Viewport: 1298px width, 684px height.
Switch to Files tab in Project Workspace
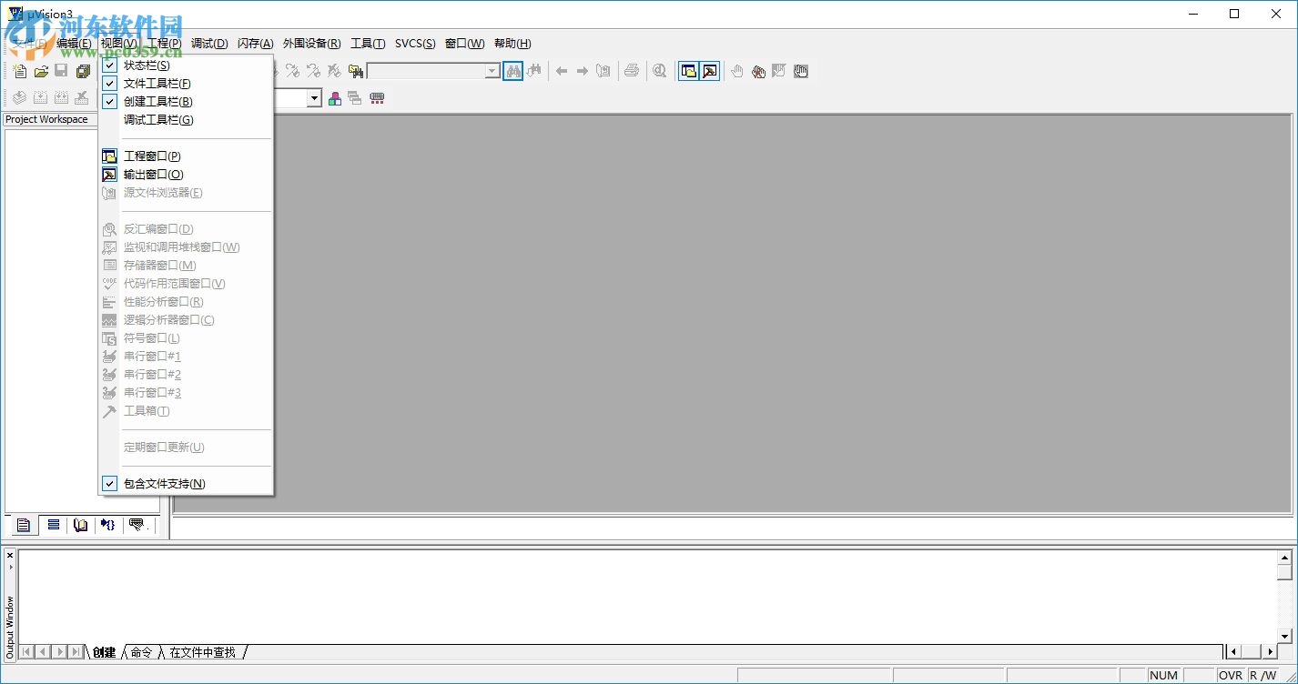(24, 525)
